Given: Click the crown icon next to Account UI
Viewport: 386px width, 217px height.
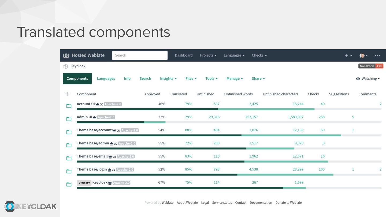Looking at the screenshot, I should 97,104.
